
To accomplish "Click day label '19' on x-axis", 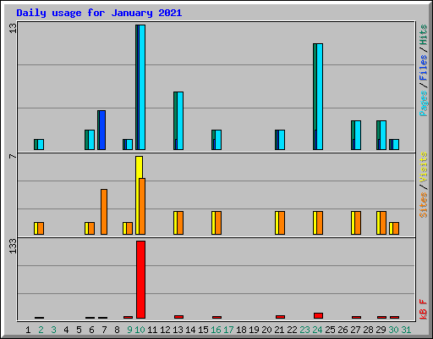I will [254, 330].
